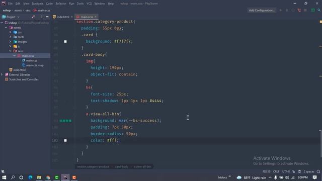
Task: Click the sass breadcrumb in navigation bar
Action: tap(28, 10)
